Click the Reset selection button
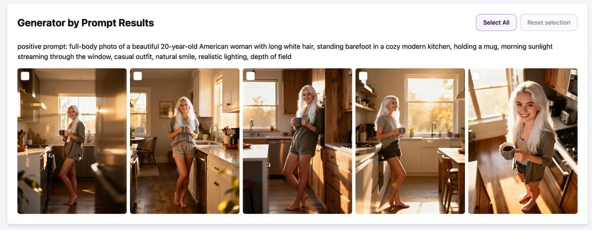Image resolution: width=592 pixels, height=230 pixels. point(549,23)
